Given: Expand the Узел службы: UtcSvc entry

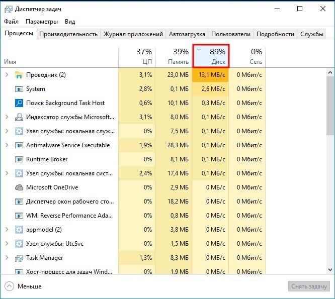Looking at the screenshot, I should coord(7,244).
